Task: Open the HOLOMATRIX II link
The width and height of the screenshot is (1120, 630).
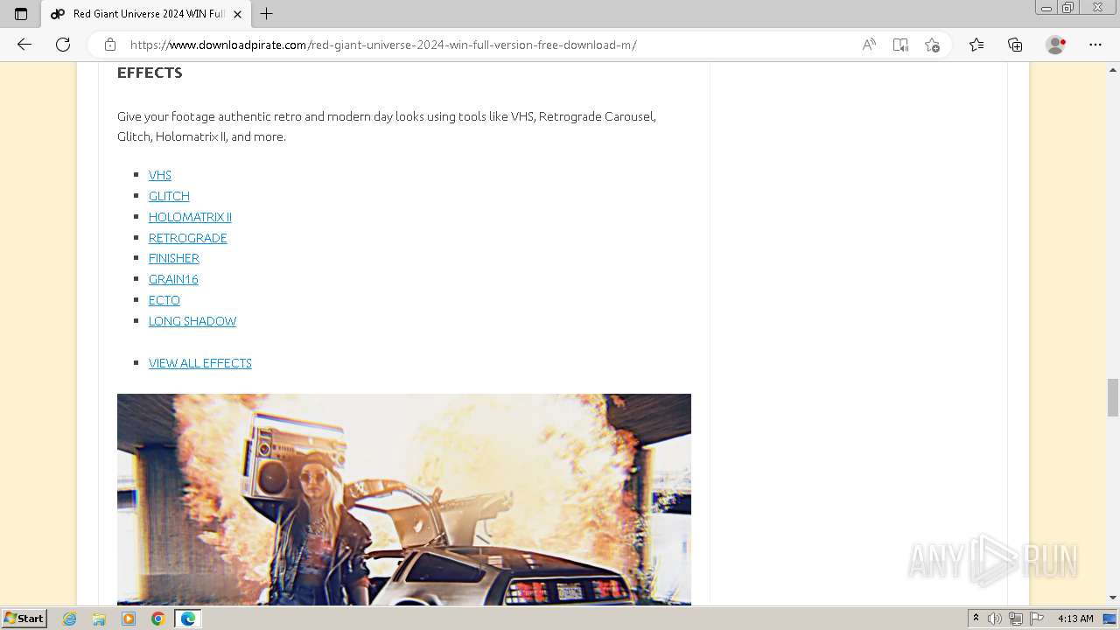Action: click(190, 217)
